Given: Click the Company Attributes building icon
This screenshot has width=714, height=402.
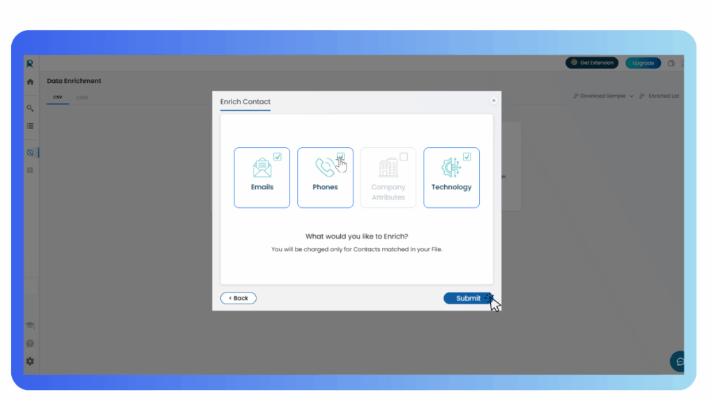Looking at the screenshot, I should coord(388,167).
